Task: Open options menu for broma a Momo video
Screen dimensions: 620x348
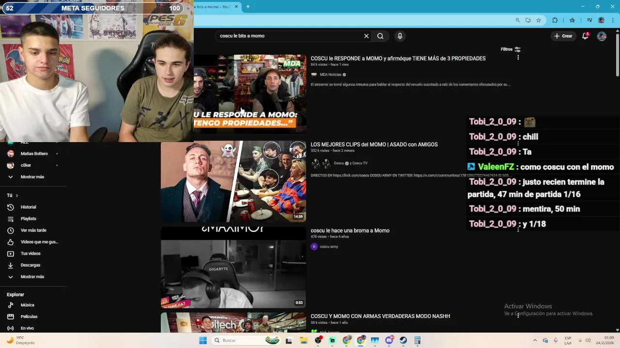Action: pos(518,230)
